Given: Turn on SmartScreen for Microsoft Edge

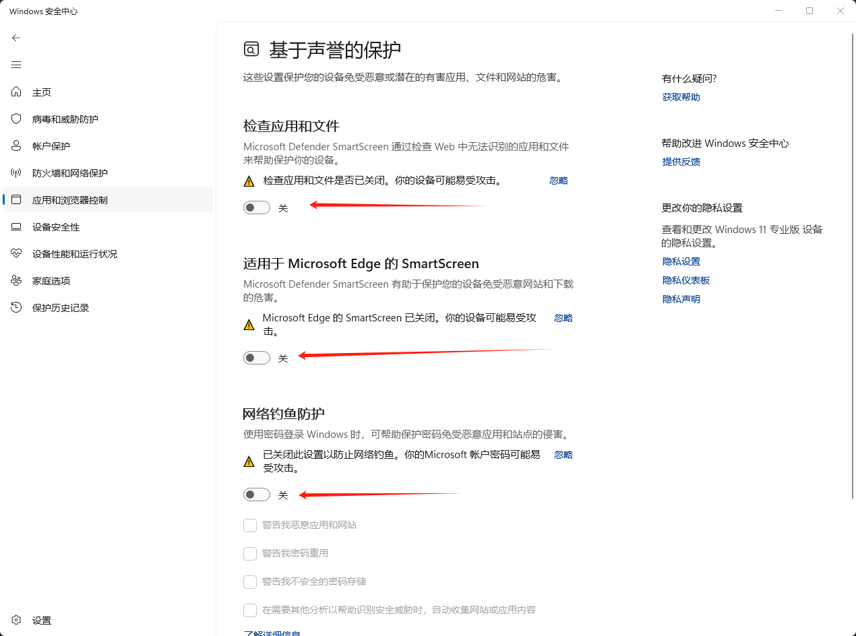Looking at the screenshot, I should click(256, 357).
